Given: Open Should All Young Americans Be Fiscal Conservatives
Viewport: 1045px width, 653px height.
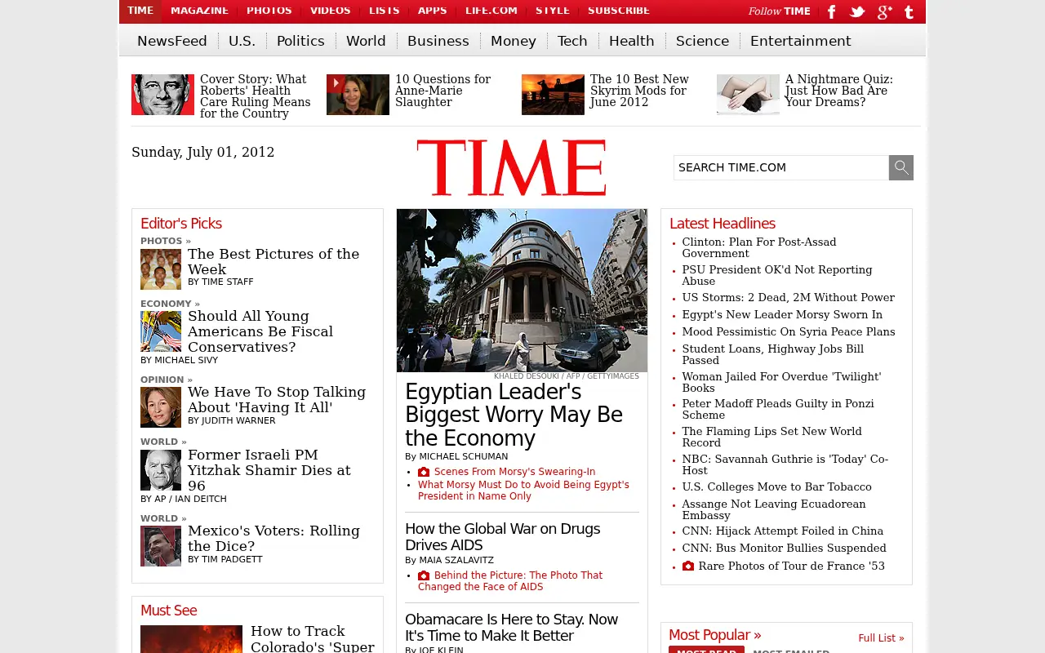Looking at the screenshot, I should coord(260,331).
